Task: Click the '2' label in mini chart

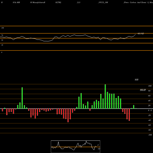Action: click(x=98, y=145)
